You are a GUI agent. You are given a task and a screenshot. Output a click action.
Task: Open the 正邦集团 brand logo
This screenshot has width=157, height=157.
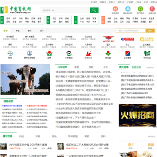(x=128, y=53)
